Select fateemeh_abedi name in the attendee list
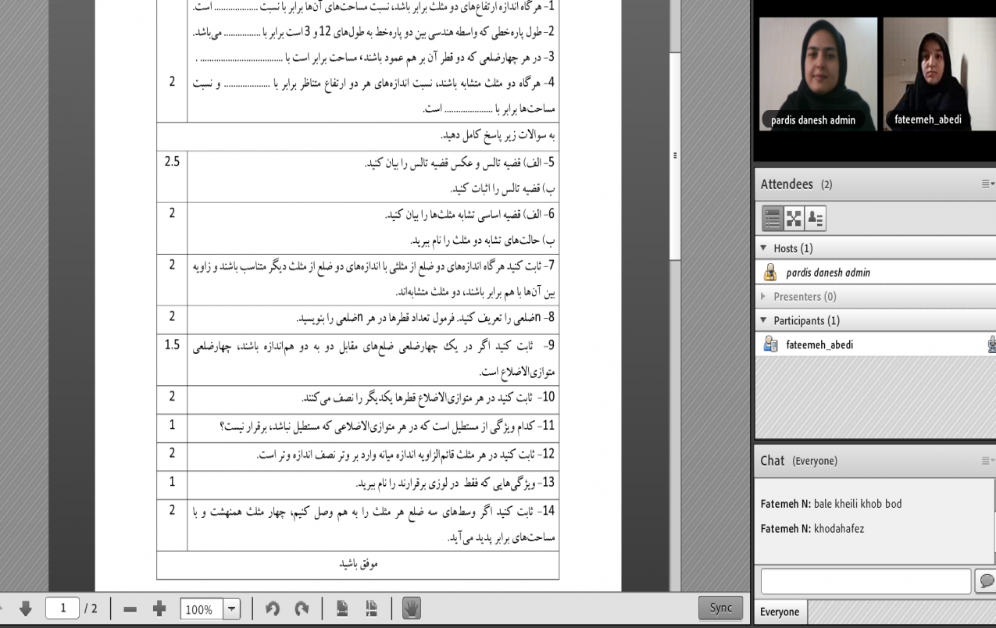 click(819, 344)
